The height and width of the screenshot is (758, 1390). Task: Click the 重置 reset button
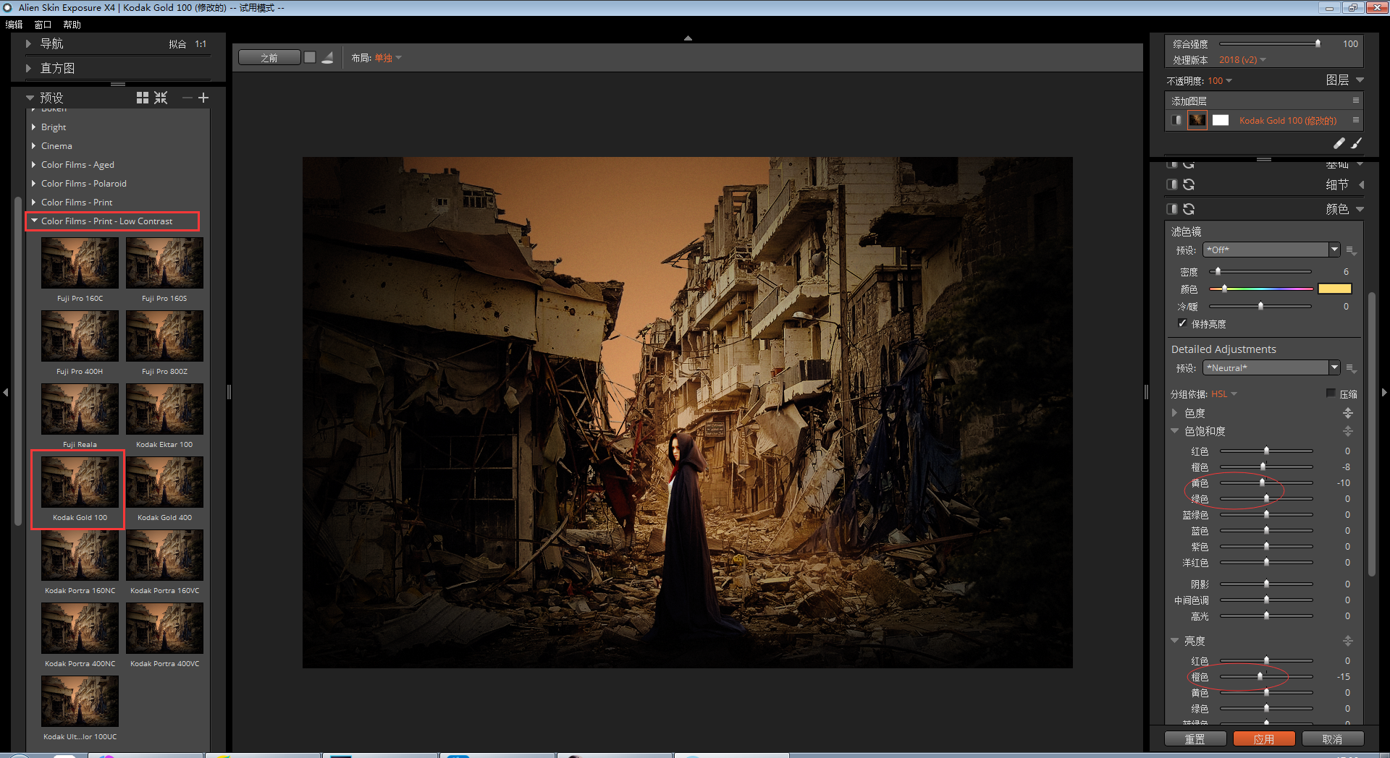1195,738
